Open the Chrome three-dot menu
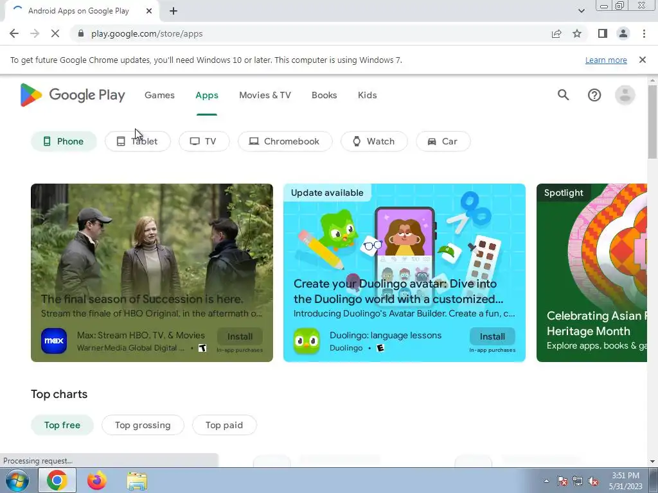Image resolution: width=658 pixels, height=493 pixels. [x=644, y=33]
